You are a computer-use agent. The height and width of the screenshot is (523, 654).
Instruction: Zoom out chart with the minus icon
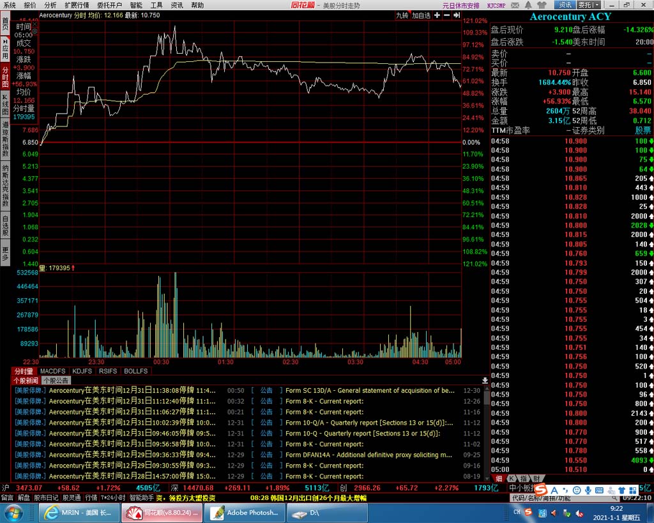(x=446, y=15)
